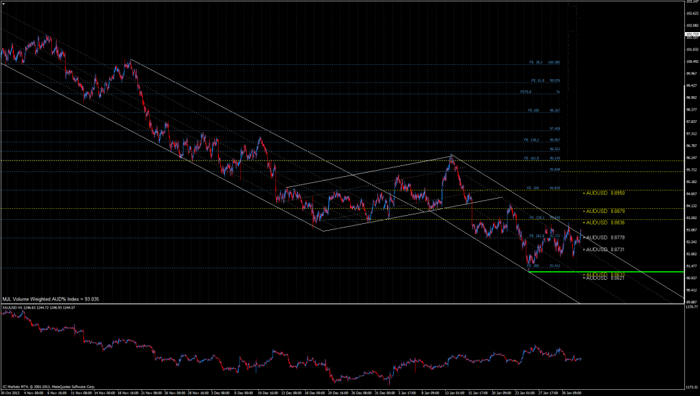The image size is (700, 396).
Task: Select the AUDUSD 0.8950 price label
Action: [x=606, y=193]
